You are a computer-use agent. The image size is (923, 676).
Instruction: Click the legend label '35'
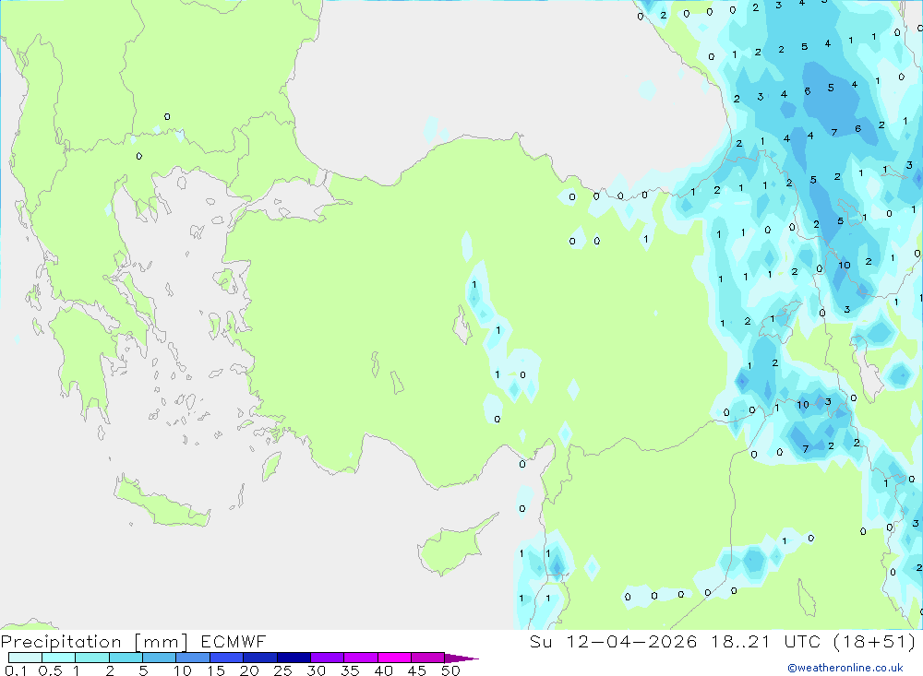(x=350, y=670)
